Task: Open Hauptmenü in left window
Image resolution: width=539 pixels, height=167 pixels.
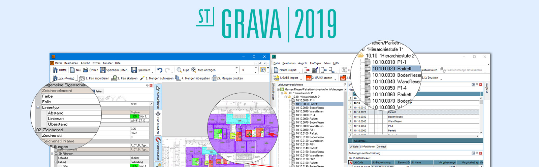Action: click(63, 78)
